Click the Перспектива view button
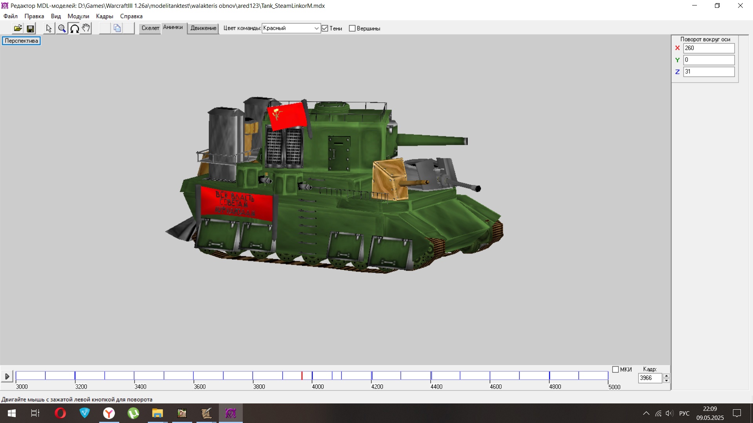 (21, 41)
